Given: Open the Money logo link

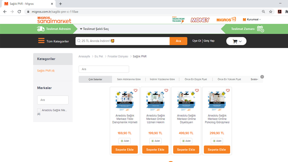Looking at the screenshot, I should click(x=200, y=20).
